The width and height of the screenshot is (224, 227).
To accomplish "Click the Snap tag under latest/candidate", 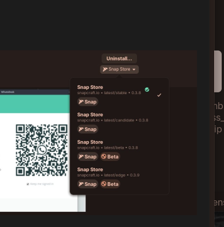I will coord(88,129).
